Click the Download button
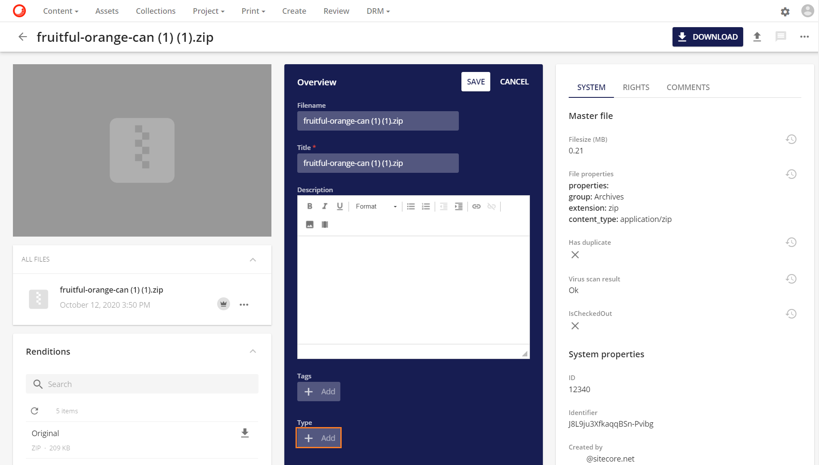Image resolution: width=819 pixels, height=465 pixels. pos(707,37)
